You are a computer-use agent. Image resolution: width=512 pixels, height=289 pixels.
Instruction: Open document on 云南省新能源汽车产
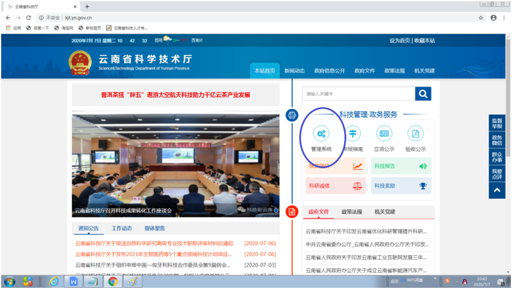(x=366, y=270)
